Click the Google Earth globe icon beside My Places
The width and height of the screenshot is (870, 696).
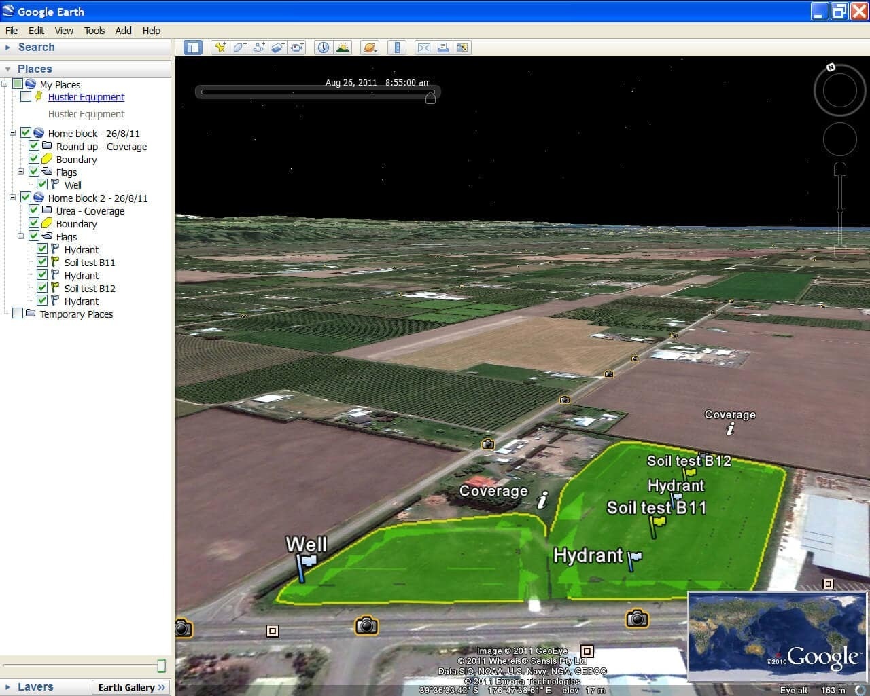[31, 84]
